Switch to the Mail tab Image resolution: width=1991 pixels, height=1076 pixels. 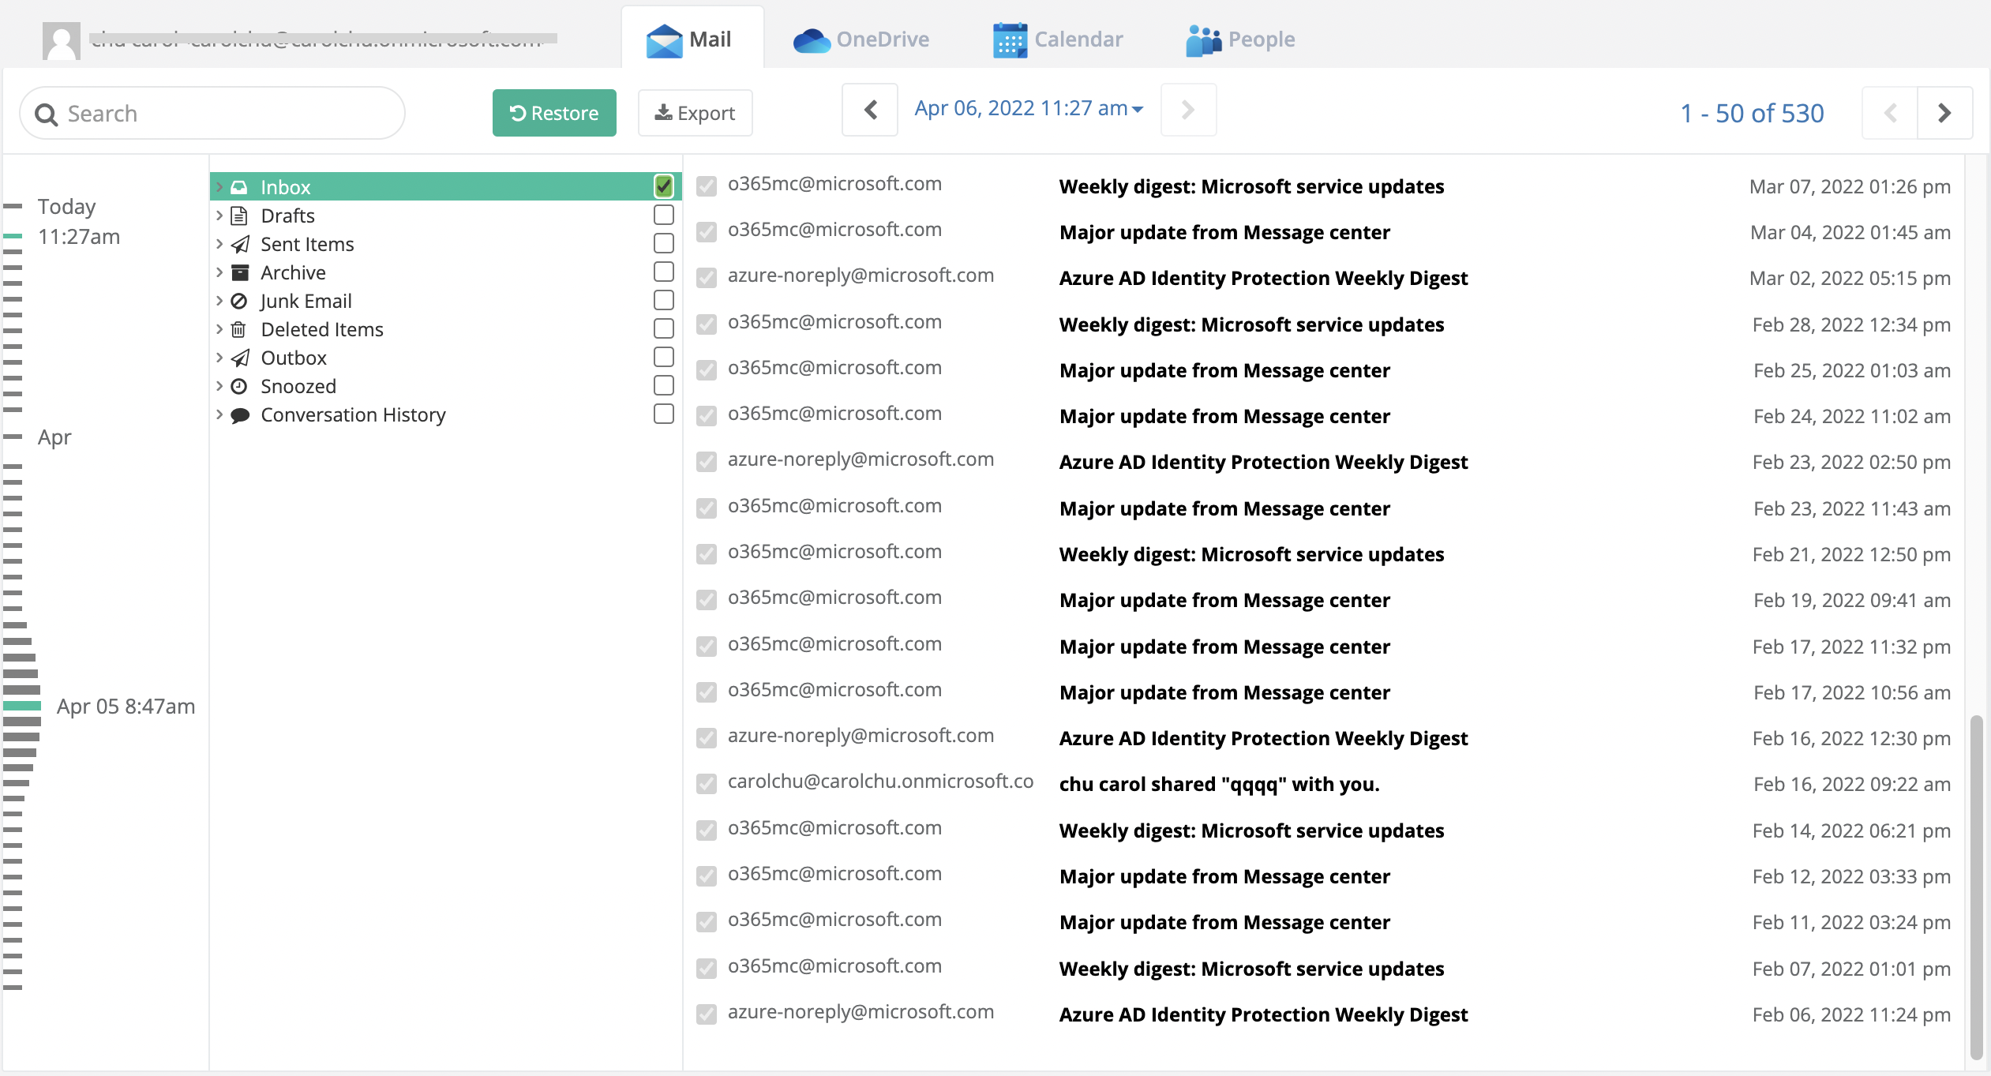pos(692,38)
